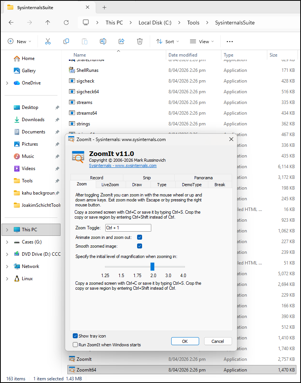Screen dimensions: 301x383
Task: Click the Zoom Toggle hotkey field
Action: [x=128, y=228]
